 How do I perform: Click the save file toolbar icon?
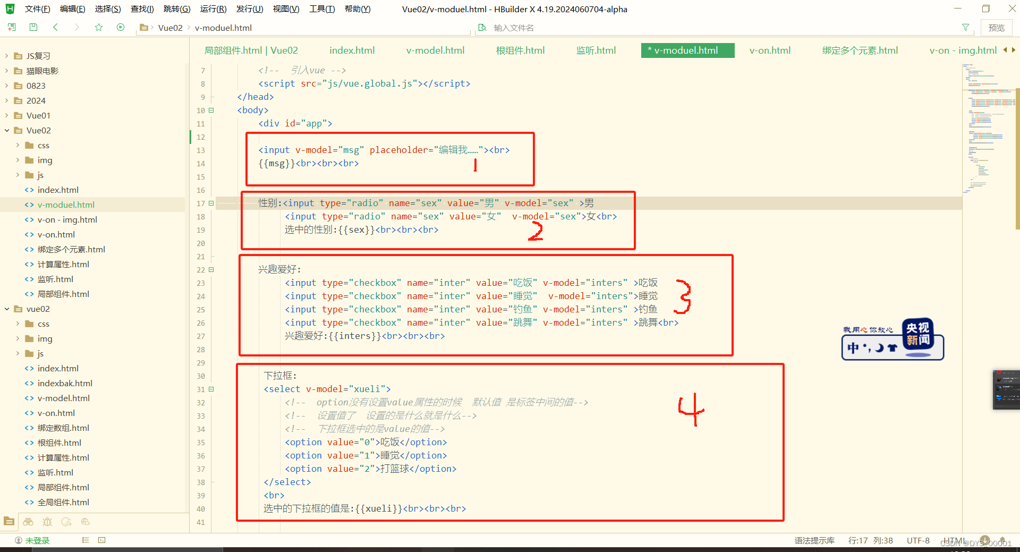click(x=33, y=27)
